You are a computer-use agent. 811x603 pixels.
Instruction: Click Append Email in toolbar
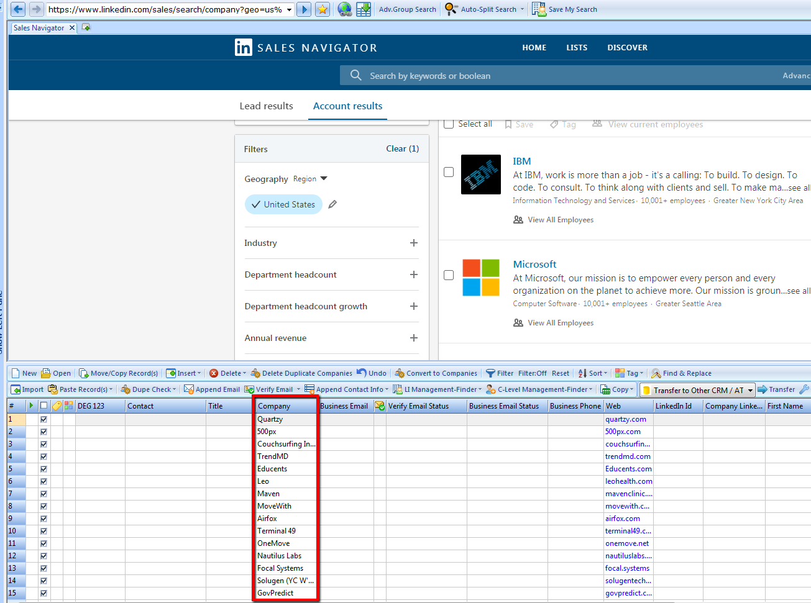coord(212,389)
